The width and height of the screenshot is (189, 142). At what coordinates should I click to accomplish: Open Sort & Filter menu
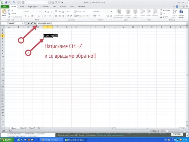(x=175, y=14)
